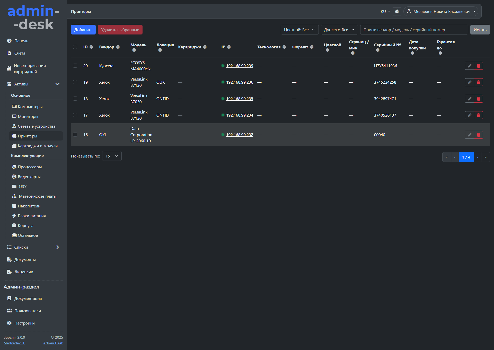Sort table by ID column arrows
Viewport: 494px width, 350px height.
click(91, 47)
